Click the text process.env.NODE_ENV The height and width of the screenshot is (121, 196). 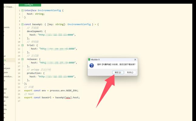[64, 90]
